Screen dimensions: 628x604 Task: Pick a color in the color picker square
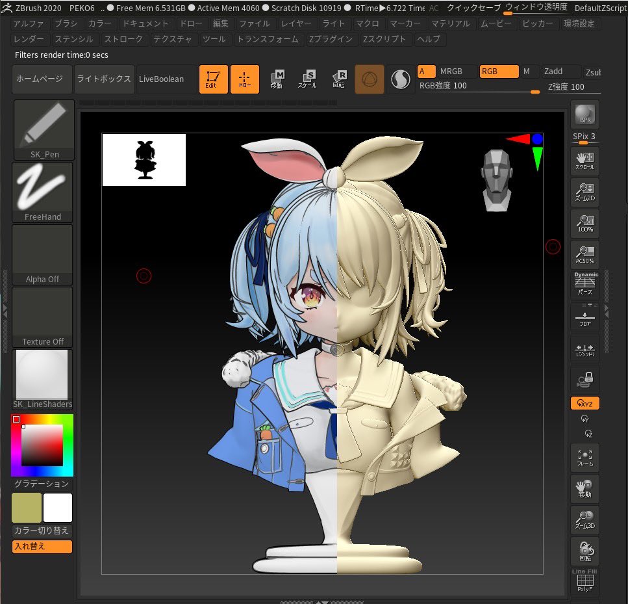pyautogui.click(x=42, y=445)
